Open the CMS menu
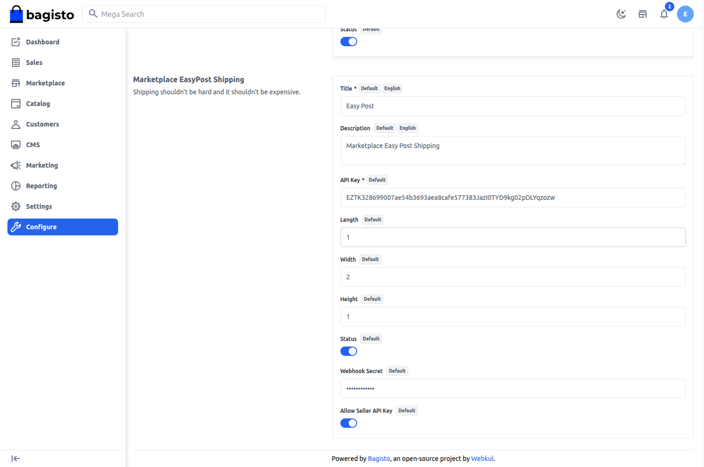 pos(63,145)
